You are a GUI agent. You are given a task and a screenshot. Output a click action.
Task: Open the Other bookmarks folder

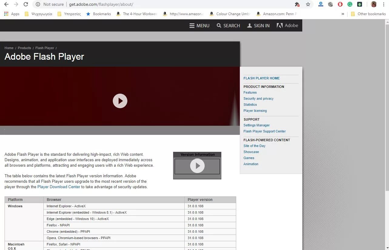tap(368, 14)
